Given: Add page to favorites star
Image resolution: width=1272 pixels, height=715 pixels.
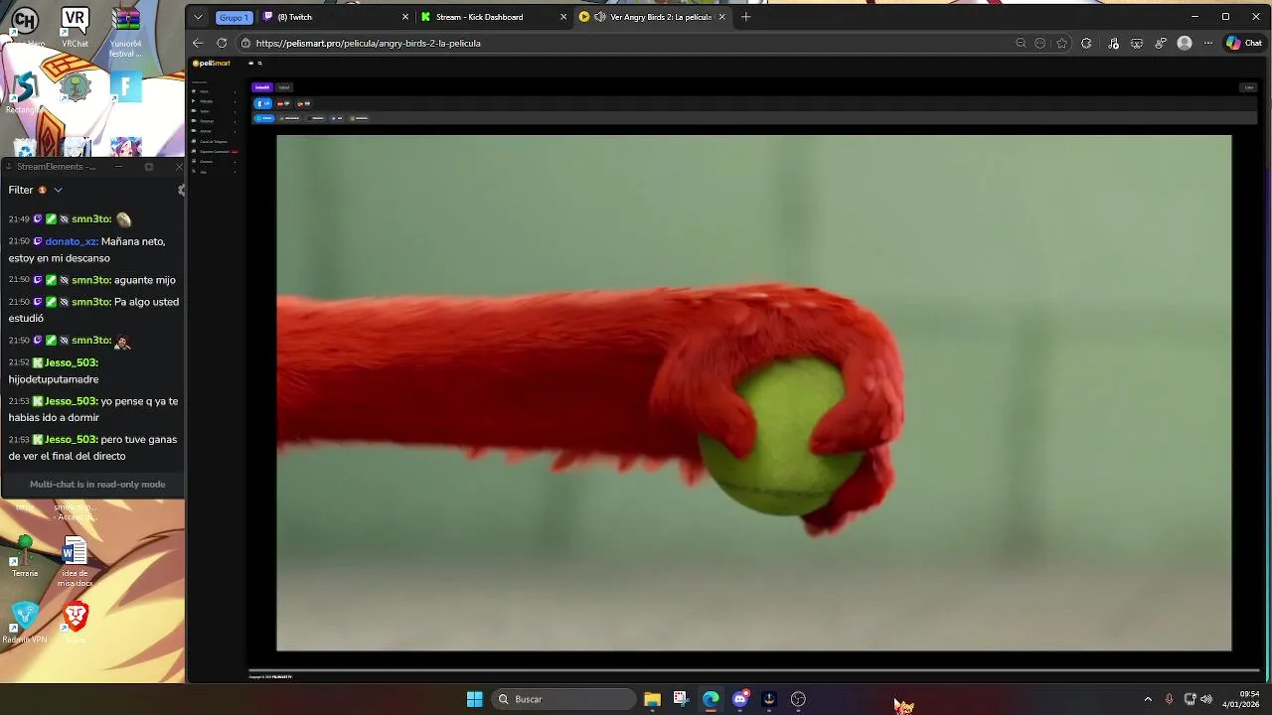Looking at the screenshot, I should [x=1062, y=43].
